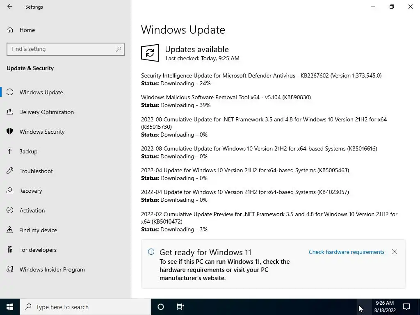Click the Downloading - 39% status text
Screen dimensions: 420x315
(185, 105)
